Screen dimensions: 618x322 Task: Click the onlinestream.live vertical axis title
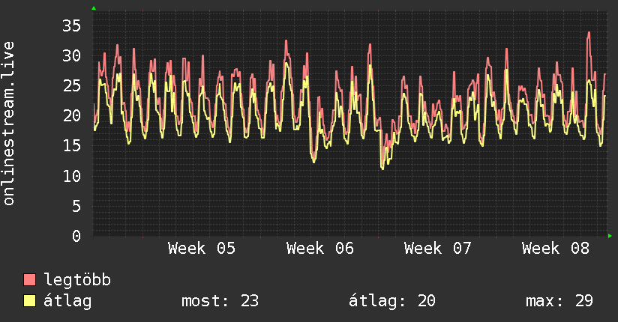point(8,124)
